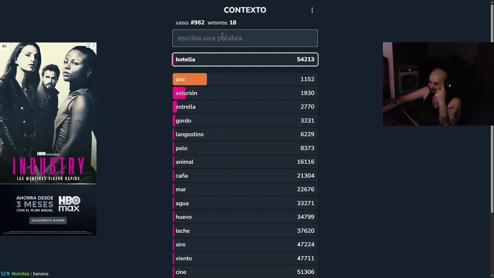Click the orange pez progress bar
This screenshot has height=278, width=494.
[x=189, y=79]
